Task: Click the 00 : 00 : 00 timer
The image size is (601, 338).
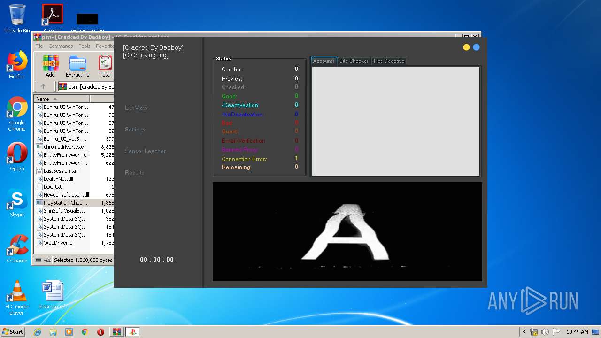Action: (x=157, y=260)
